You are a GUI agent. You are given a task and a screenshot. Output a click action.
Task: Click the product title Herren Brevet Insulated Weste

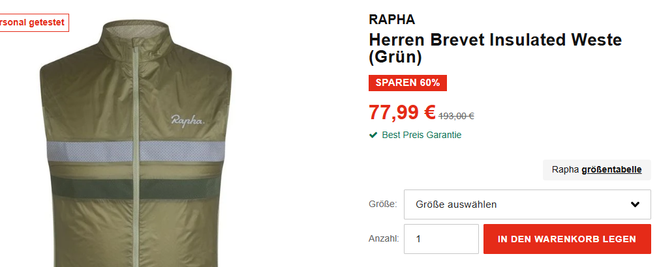(x=495, y=49)
